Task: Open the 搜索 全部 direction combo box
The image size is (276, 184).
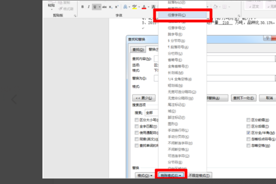Action: [x=151, y=113]
